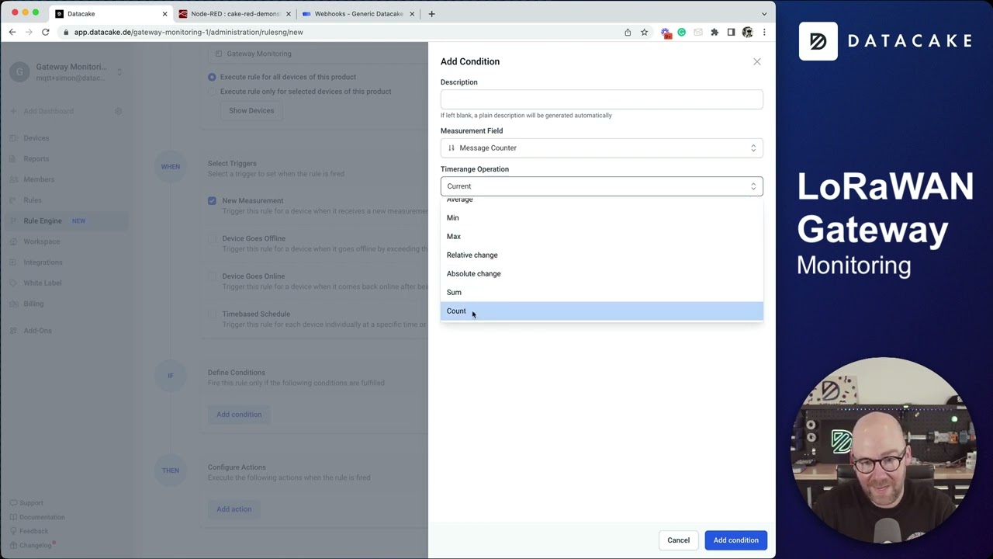Select Execute rule for all devices radio
Viewport: 993px width, 559px height.
click(212, 77)
